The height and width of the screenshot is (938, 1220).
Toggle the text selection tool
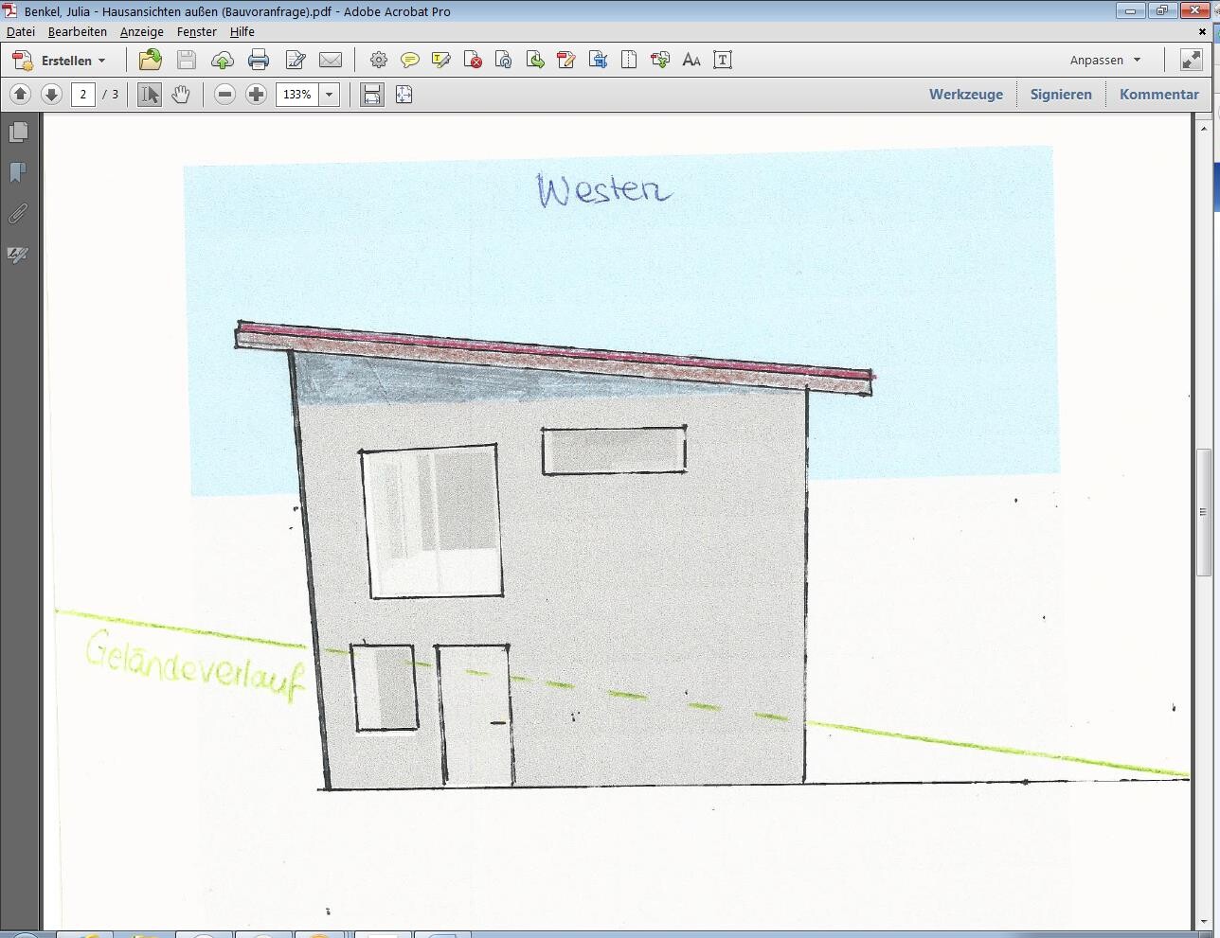[x=150, y=95]
